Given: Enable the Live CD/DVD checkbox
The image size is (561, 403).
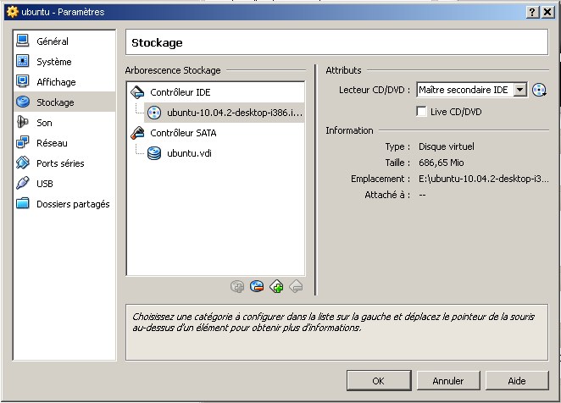Looking at the screenshot, I should [x=422, y=112].
